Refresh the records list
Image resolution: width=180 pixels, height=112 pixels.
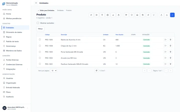coord(96,71)
